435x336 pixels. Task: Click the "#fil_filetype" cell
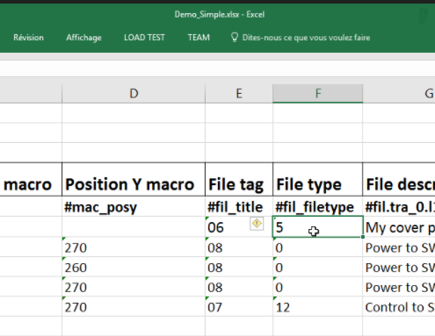318,206
